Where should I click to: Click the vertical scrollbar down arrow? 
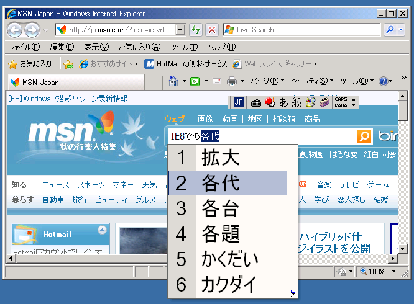[x=402, y=248]
